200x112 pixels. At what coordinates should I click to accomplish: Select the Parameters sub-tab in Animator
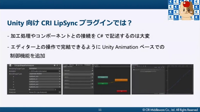pyautogui.click(x=70, y=67)
